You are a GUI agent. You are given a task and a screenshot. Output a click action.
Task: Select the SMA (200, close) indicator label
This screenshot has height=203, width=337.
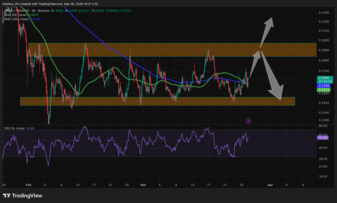(17, 19)
